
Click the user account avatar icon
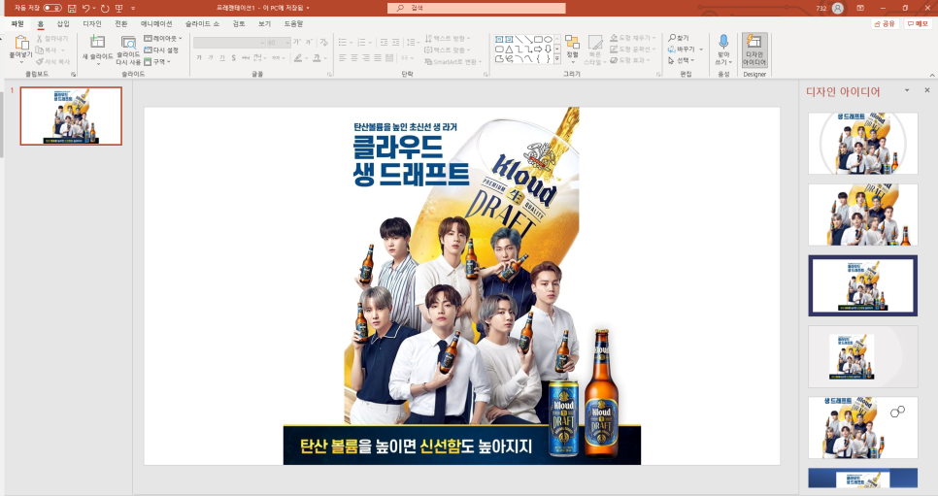pos(837,9)
